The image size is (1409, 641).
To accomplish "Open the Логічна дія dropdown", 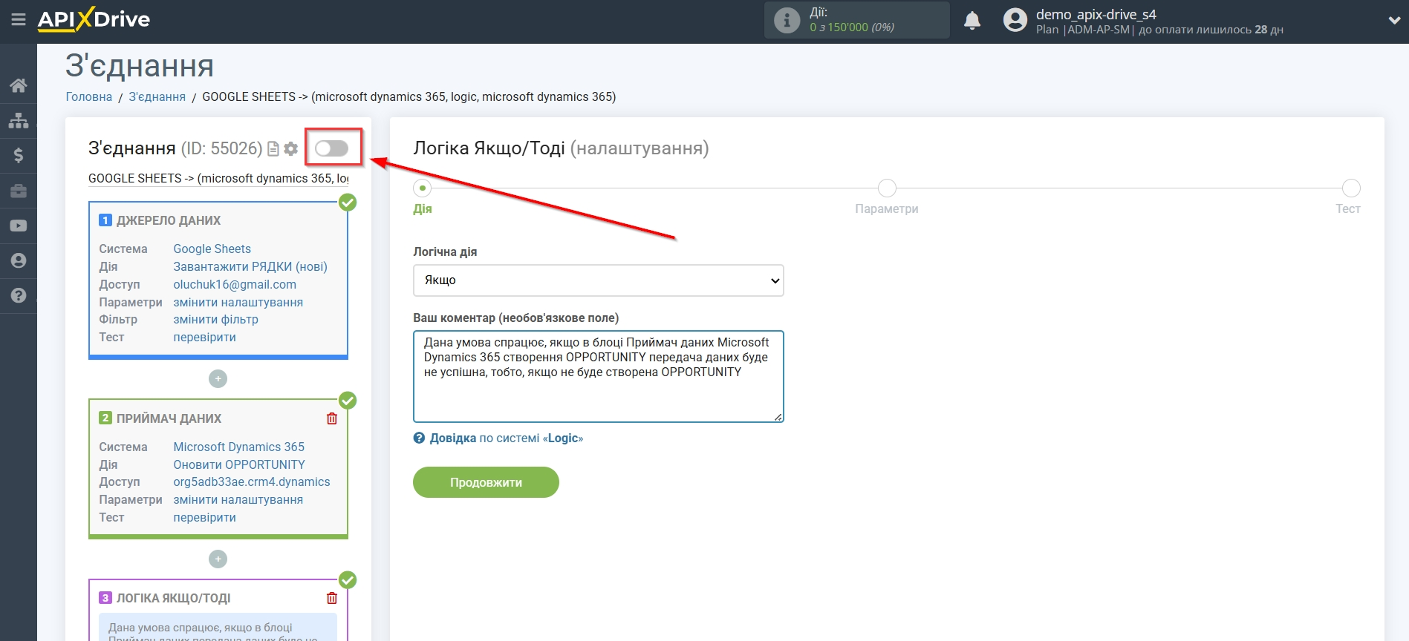I will point(598,280).
